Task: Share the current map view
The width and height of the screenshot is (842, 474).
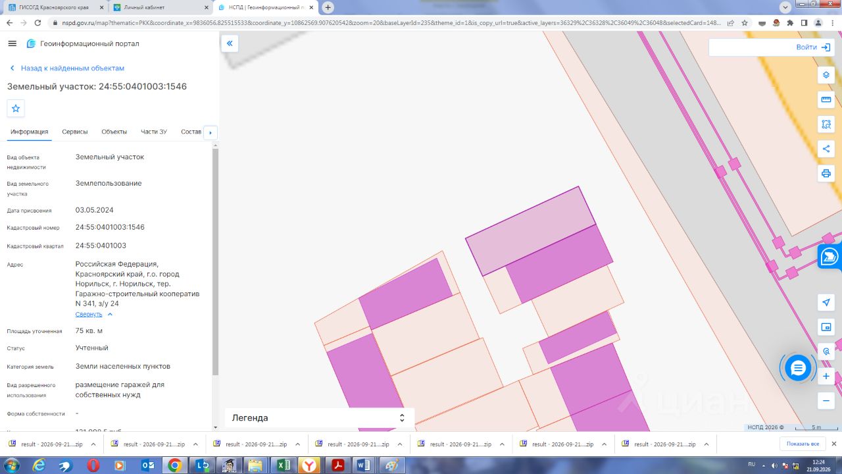Action: coord(826,149)
